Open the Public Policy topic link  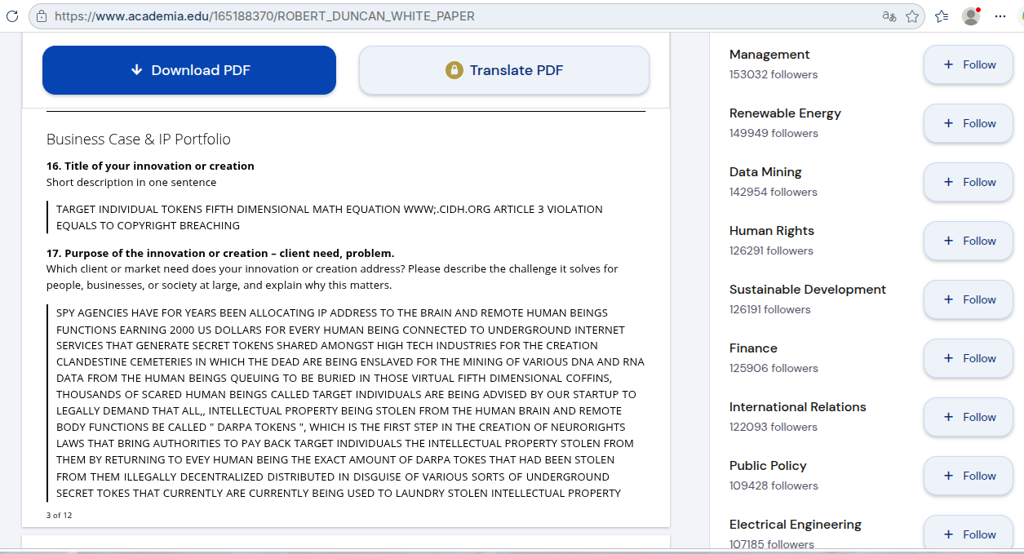(768, 466)
